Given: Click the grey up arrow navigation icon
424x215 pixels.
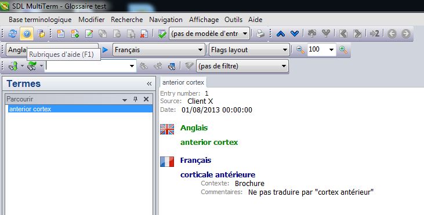Looking at the screenshot, I should coord(312,34).
